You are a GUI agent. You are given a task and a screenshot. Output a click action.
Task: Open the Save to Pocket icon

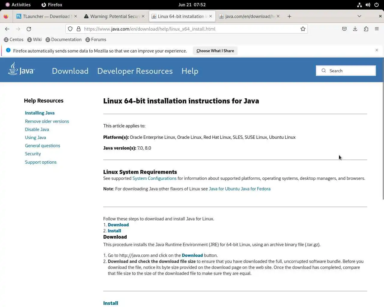tap(344, 29)
